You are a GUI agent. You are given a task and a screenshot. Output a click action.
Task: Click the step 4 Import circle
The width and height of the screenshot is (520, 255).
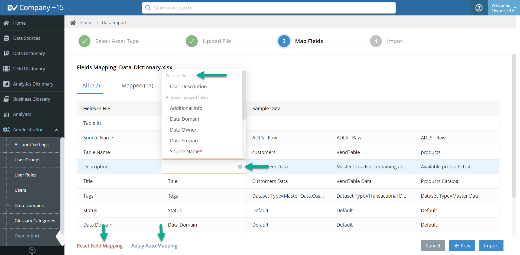click(x=376, y=41)
